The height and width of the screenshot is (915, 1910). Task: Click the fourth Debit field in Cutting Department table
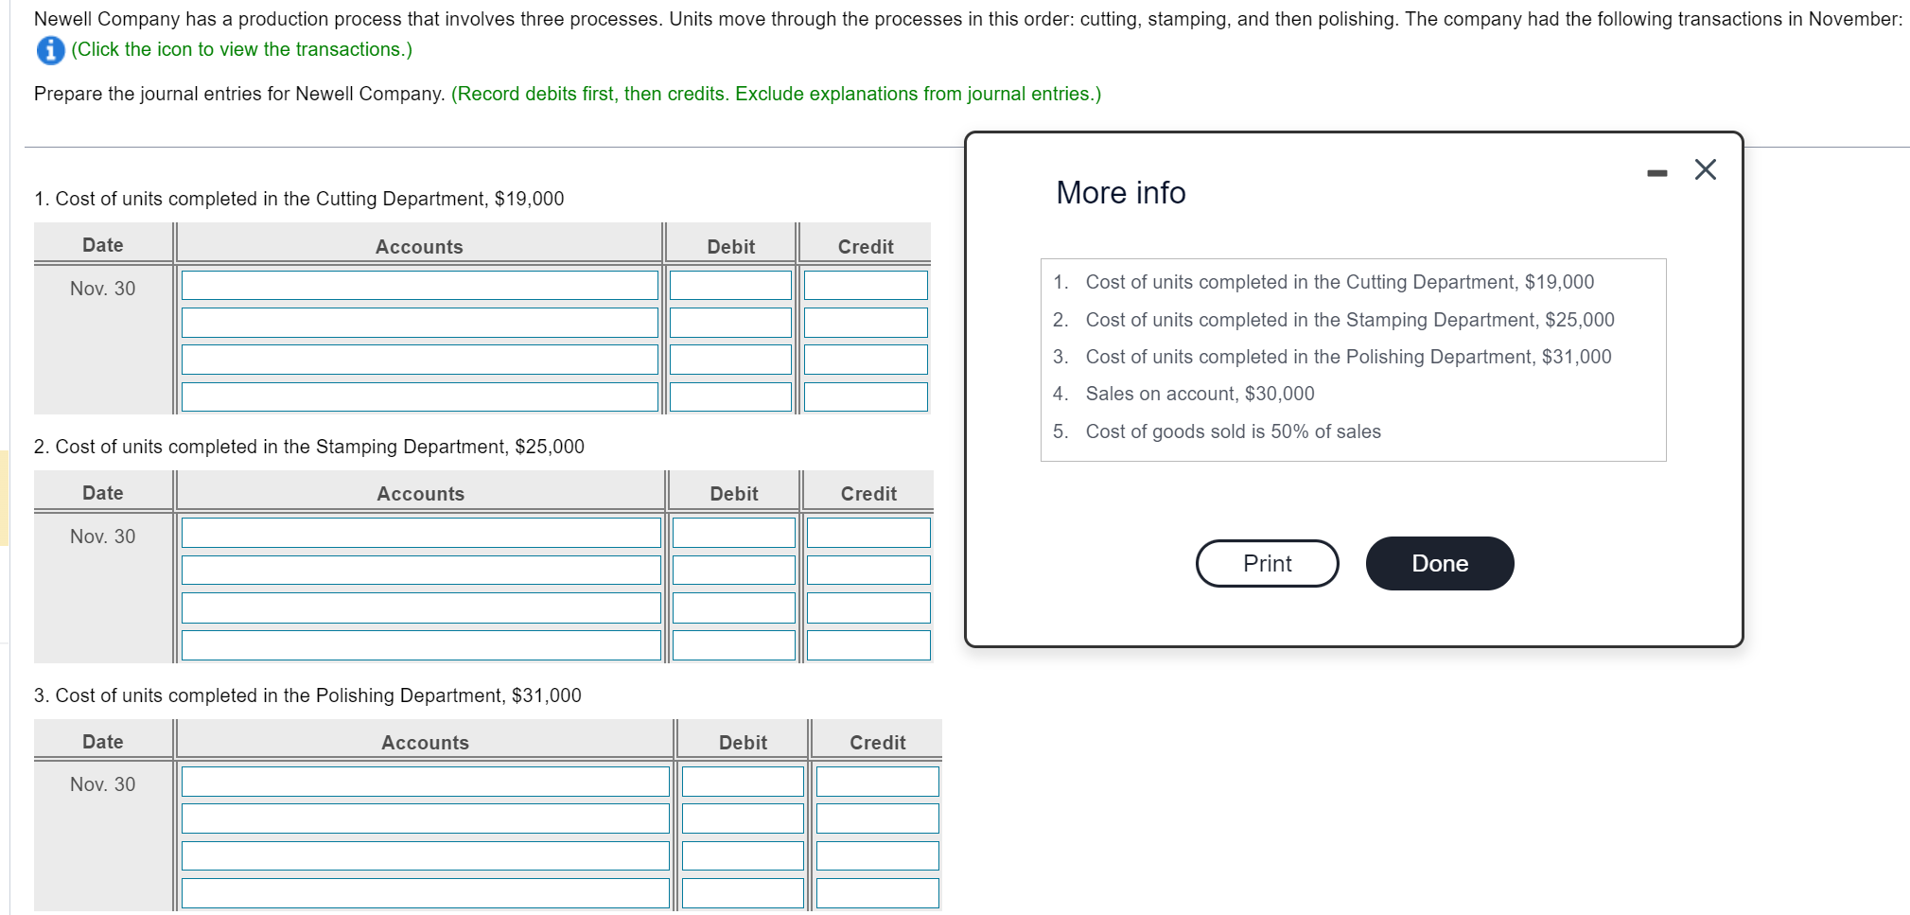pos(729,396)
